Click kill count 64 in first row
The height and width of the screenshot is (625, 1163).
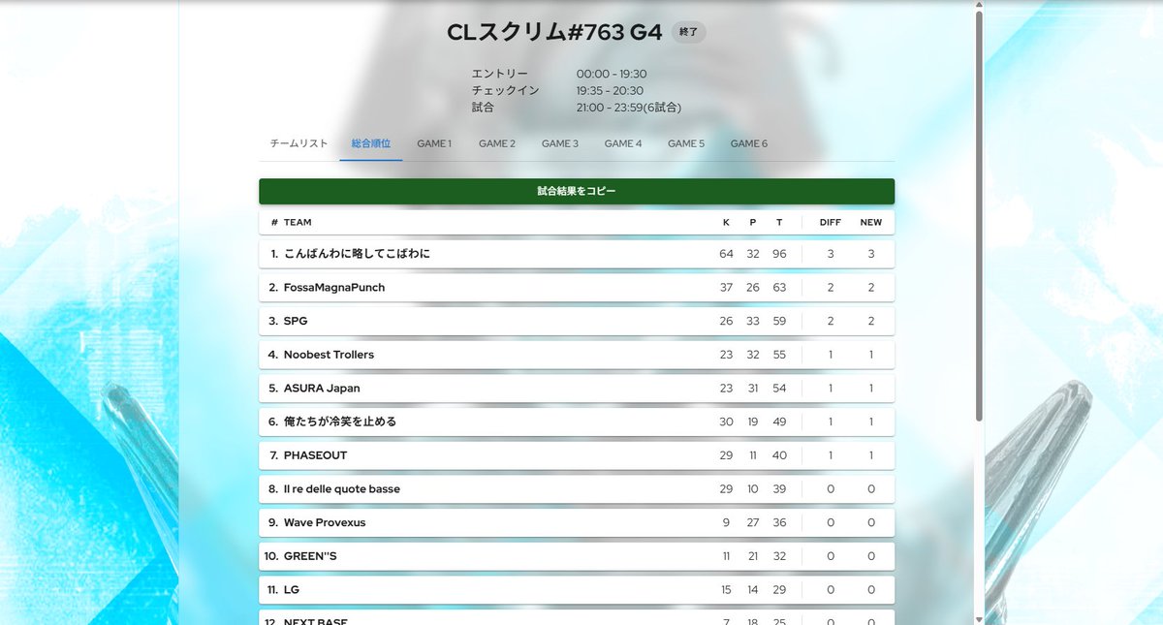[x=726, y=254]
